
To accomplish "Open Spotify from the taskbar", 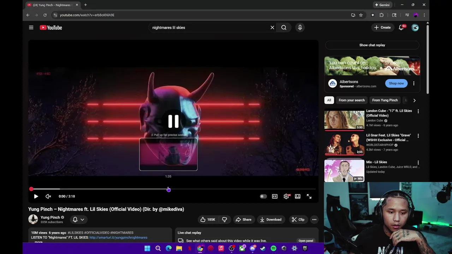I will 273,248.
